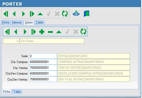Go to first record in main toolbar
This screenshot has height=98, width=142.
(6, 14)
